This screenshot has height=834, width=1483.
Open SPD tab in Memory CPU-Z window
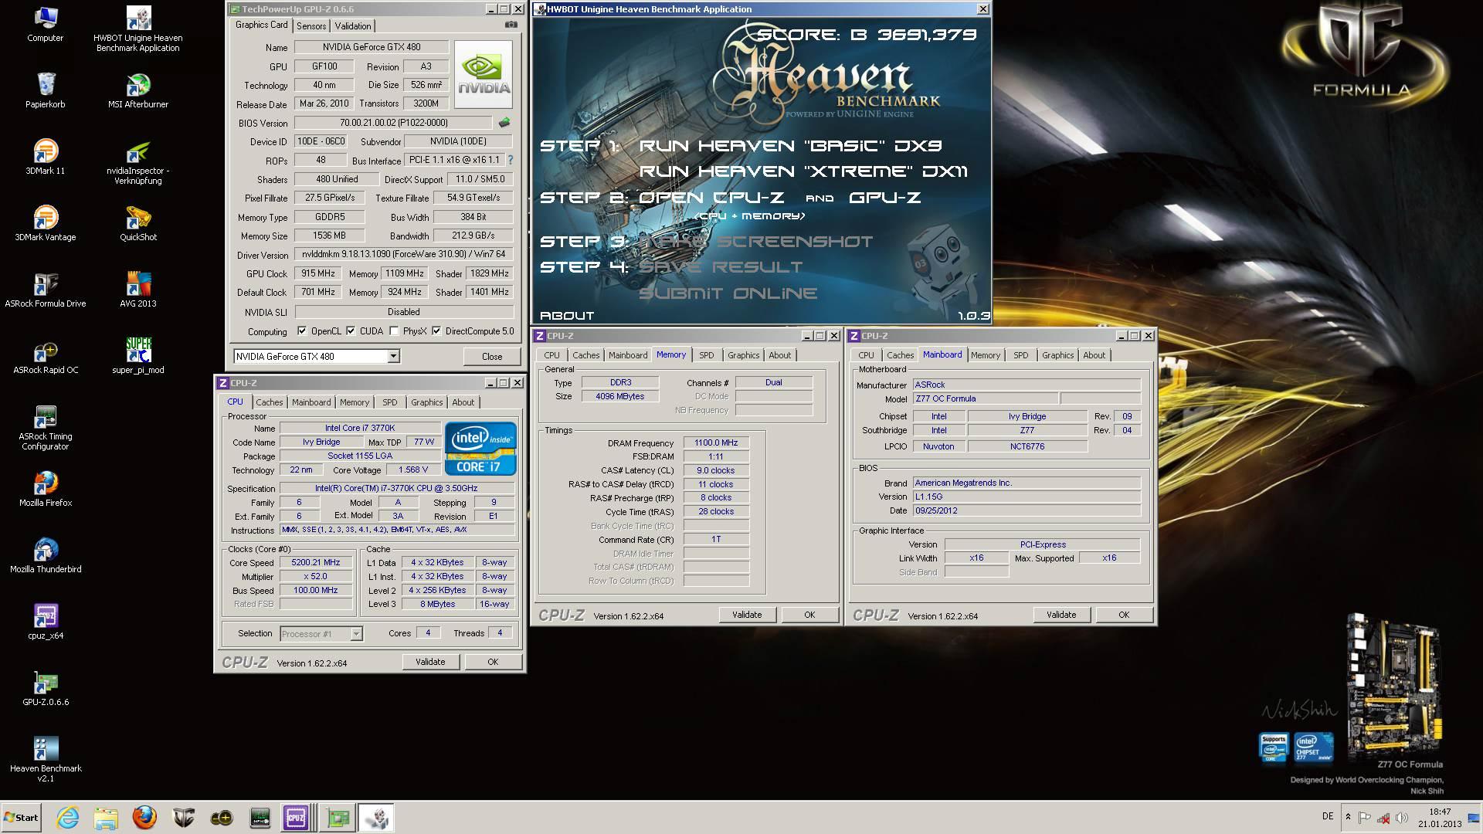coord(707,354)
